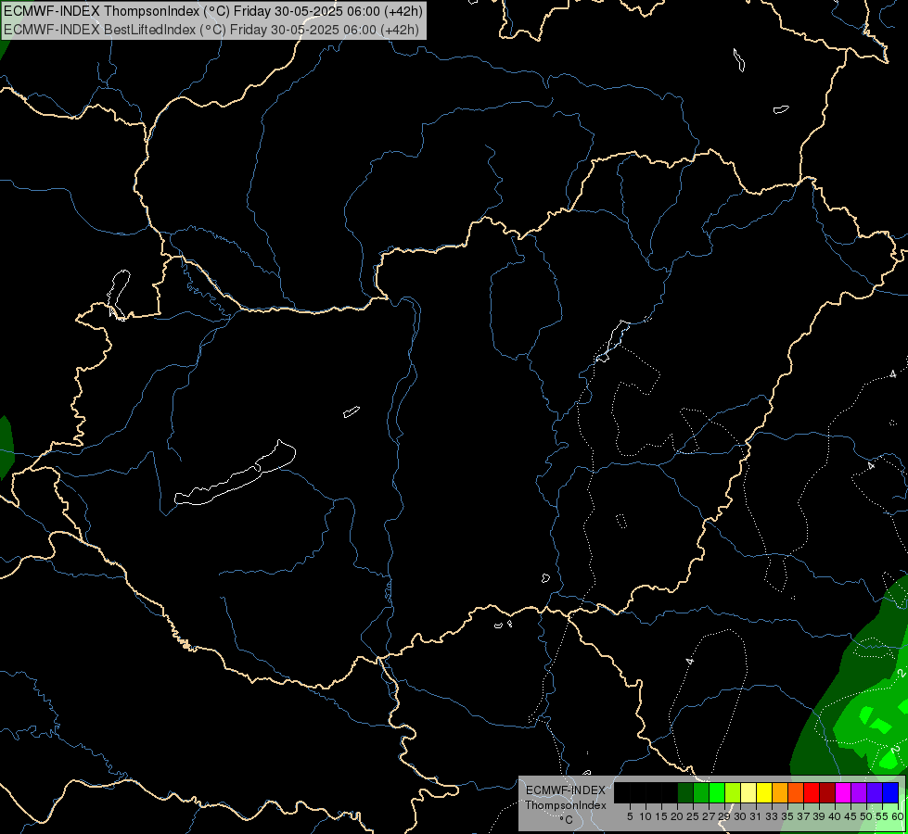The image size is (908, 834).
Task: Click the red-orange 35-37 legend swatch
Action: point(796,792)
